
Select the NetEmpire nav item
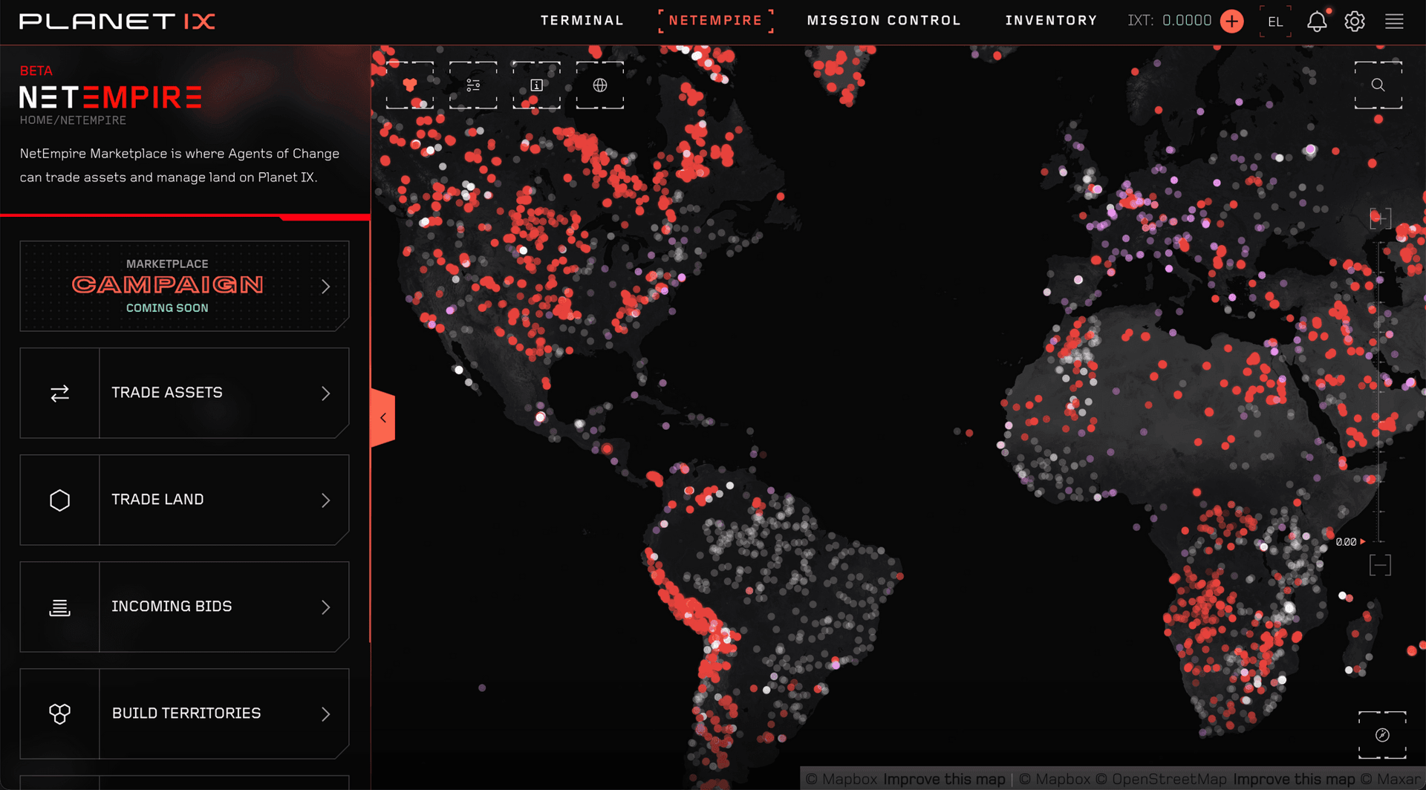coord(716,21)
